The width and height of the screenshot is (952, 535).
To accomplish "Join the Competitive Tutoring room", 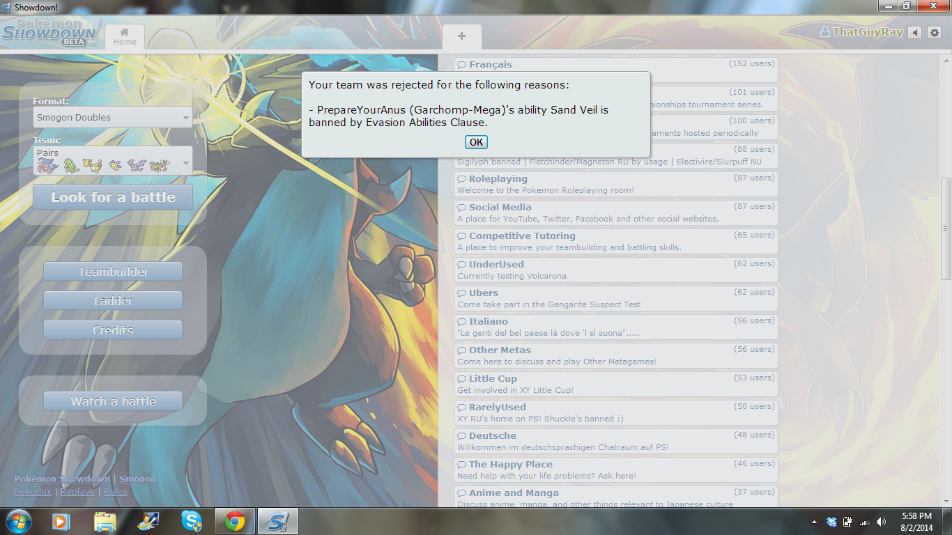I will click(615, 241).
